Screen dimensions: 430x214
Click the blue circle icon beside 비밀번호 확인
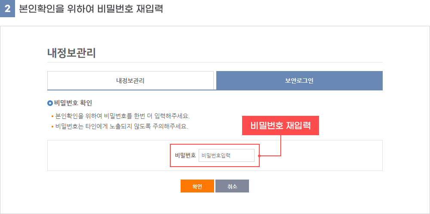(50, 103)
